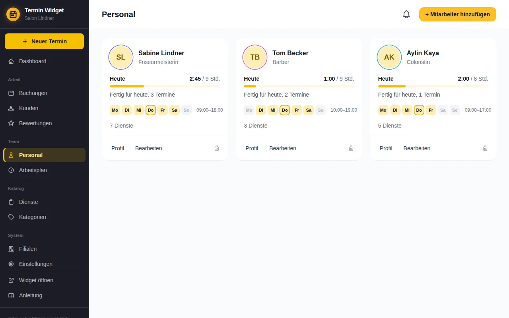Open the Personal menu item
Viewport: 509px width, 318px height.
pyautogui.click(x=44, y=155)
